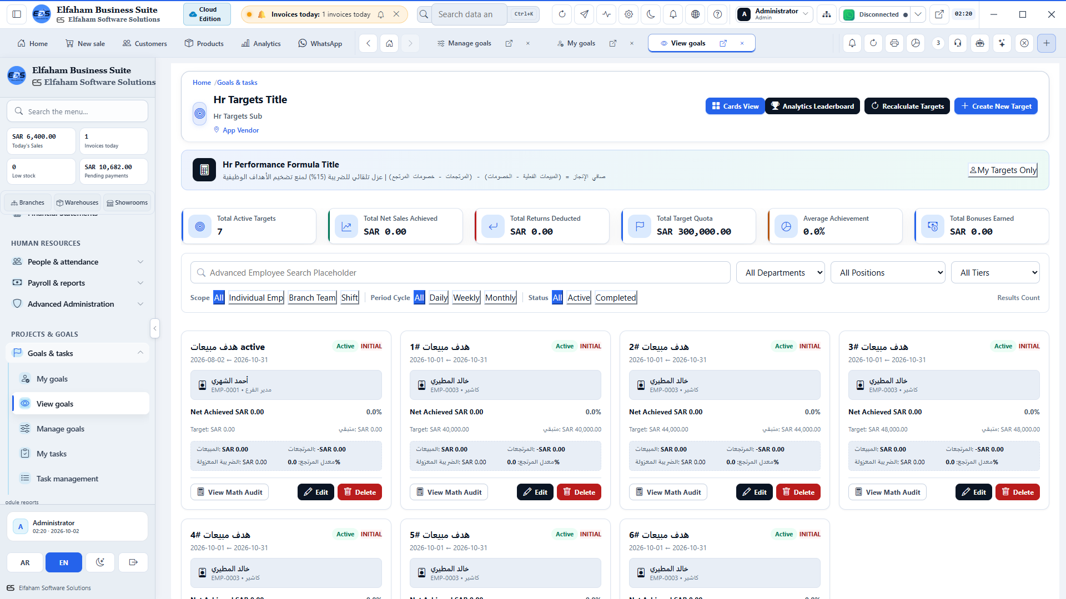Open the settings gear icon
Viewport: 1066px width, 599px height.
628,14
